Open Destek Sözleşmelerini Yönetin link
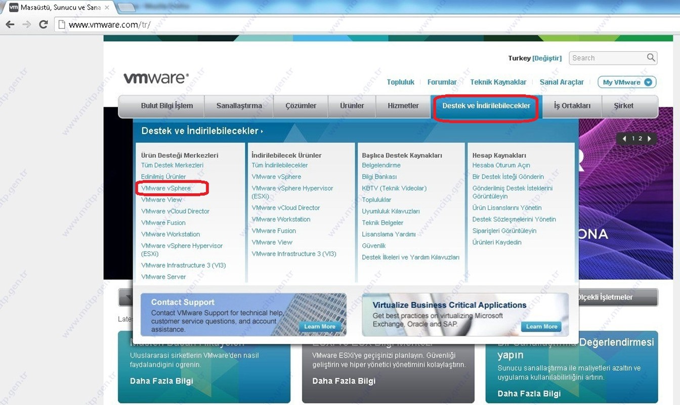Image resolution: width=680 pixels, height=405 pixels. tap(514, 219)
